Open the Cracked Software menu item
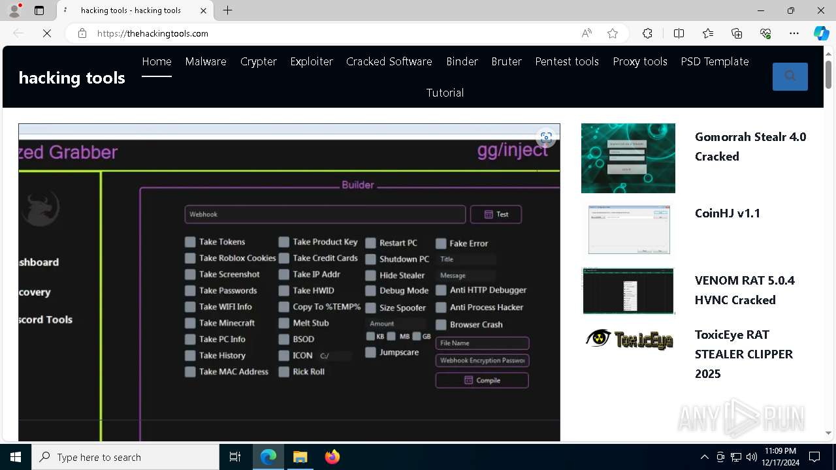The width and height of the screenshot is (836, 470). click(389, 61)
